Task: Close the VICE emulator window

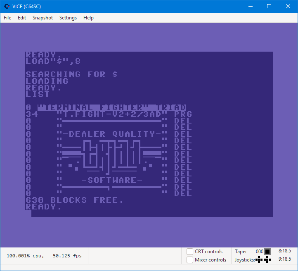Action: (288, 6)
